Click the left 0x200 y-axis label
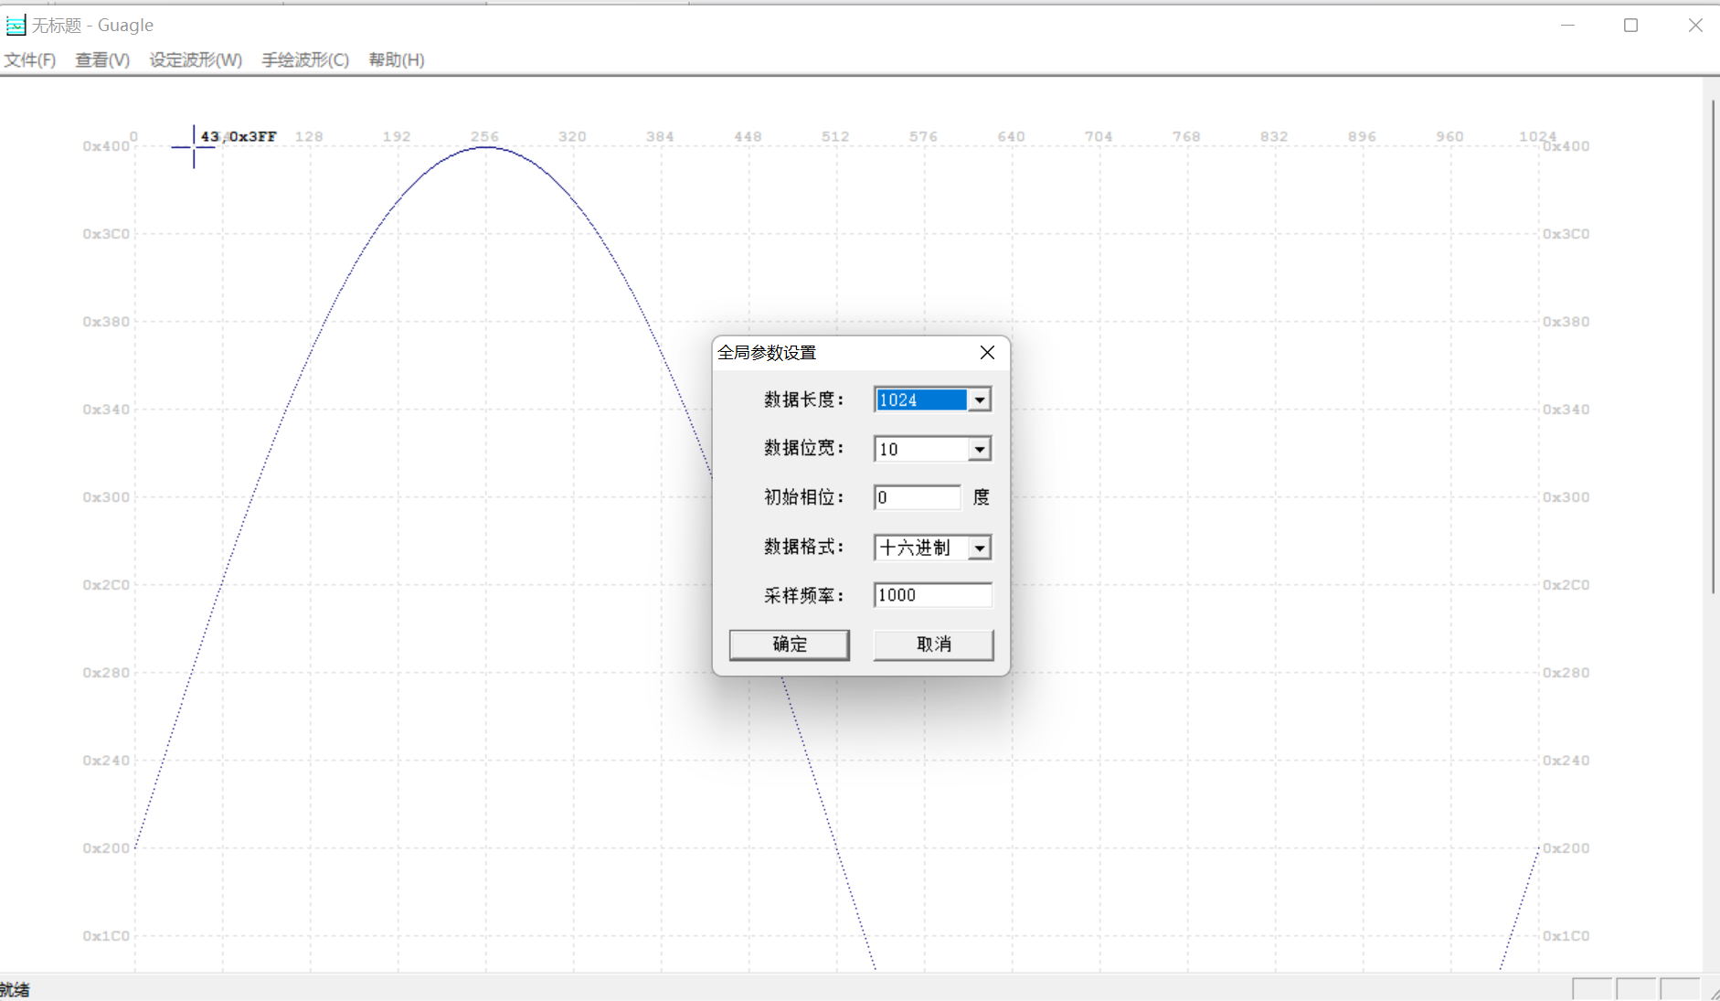 click(106, 848)
